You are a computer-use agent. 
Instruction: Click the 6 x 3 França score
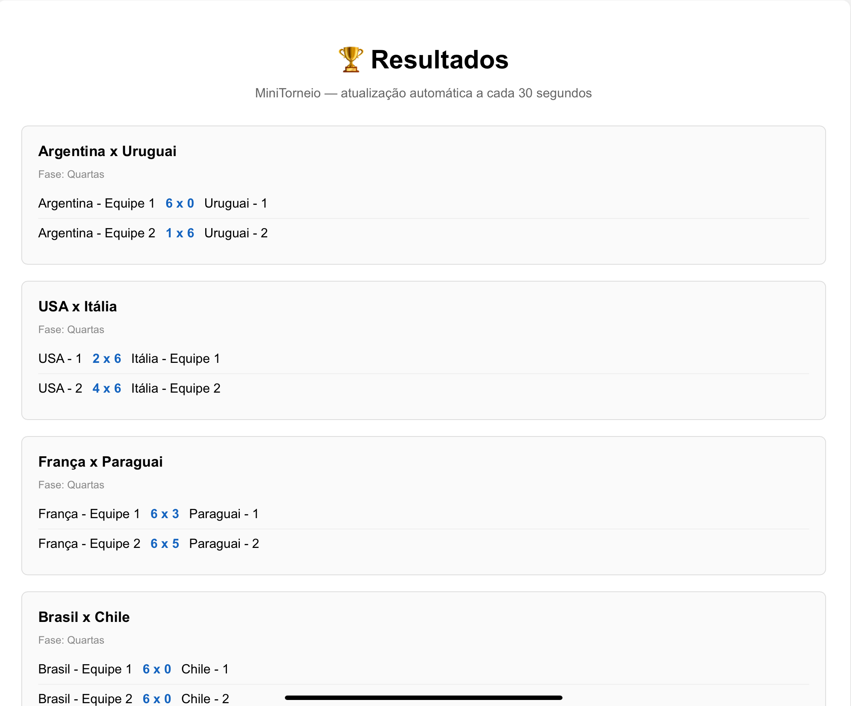click(165, 514)
